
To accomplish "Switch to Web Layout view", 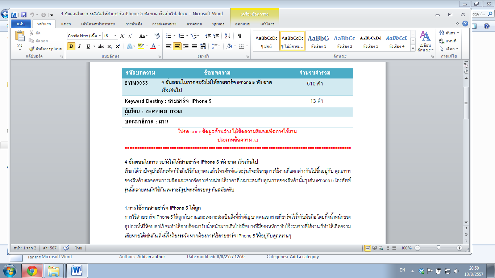I will click(381, 248).
